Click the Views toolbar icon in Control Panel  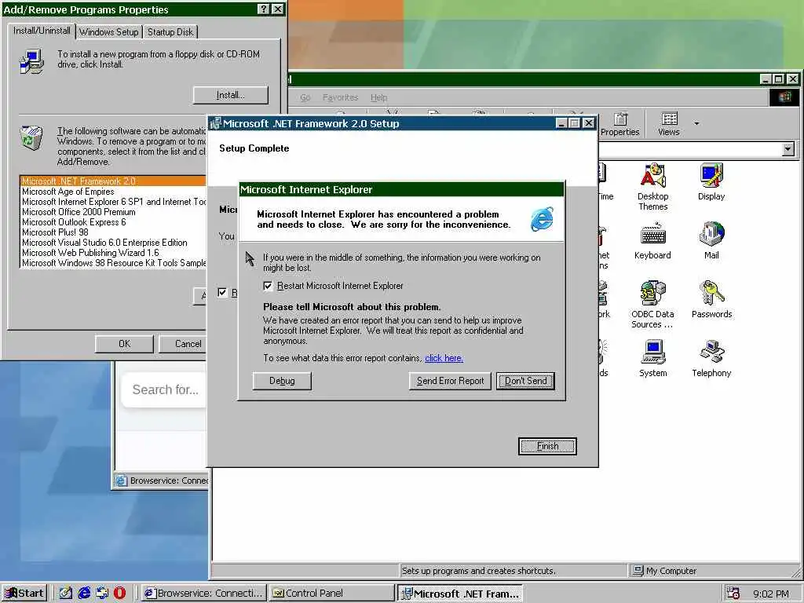669,124
